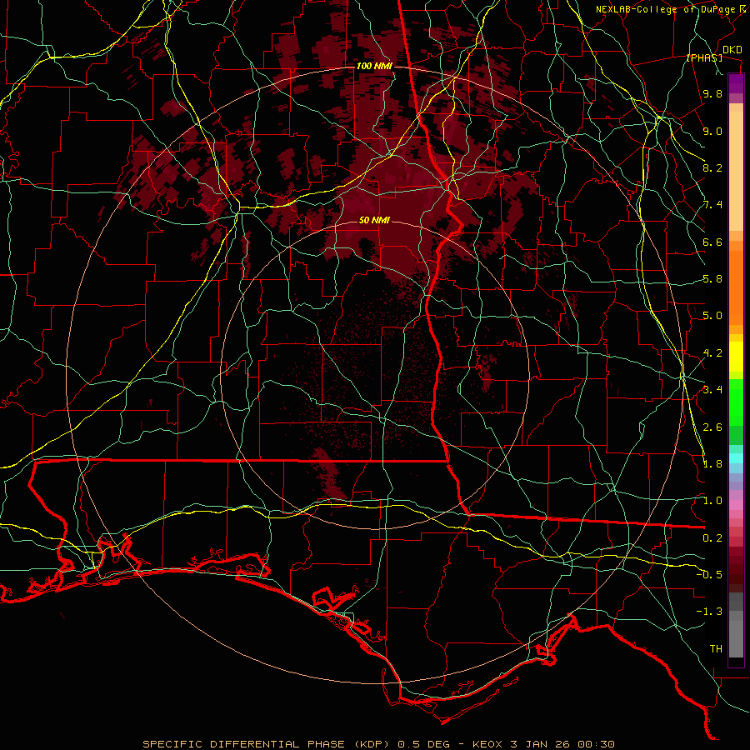Click the 8.2 scale value

(712, 167)
